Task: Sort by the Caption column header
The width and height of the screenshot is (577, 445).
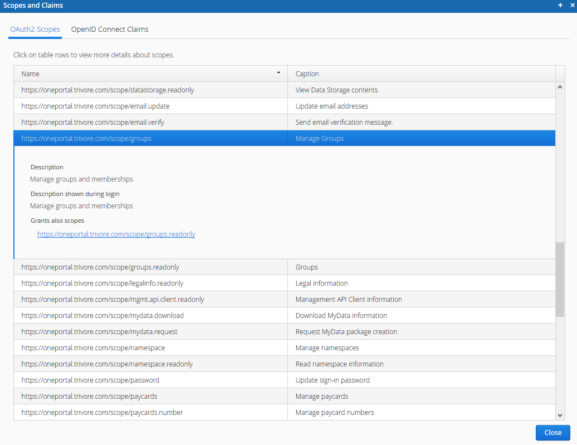Action: 420,74
